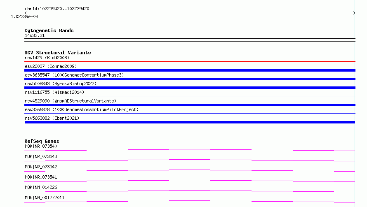Image resolution: width=367 pixels, height=207 pixels.
Task: Open transcript MOK|NM_001272011 label
Action: pyautogui.click(x=45, y=198)
